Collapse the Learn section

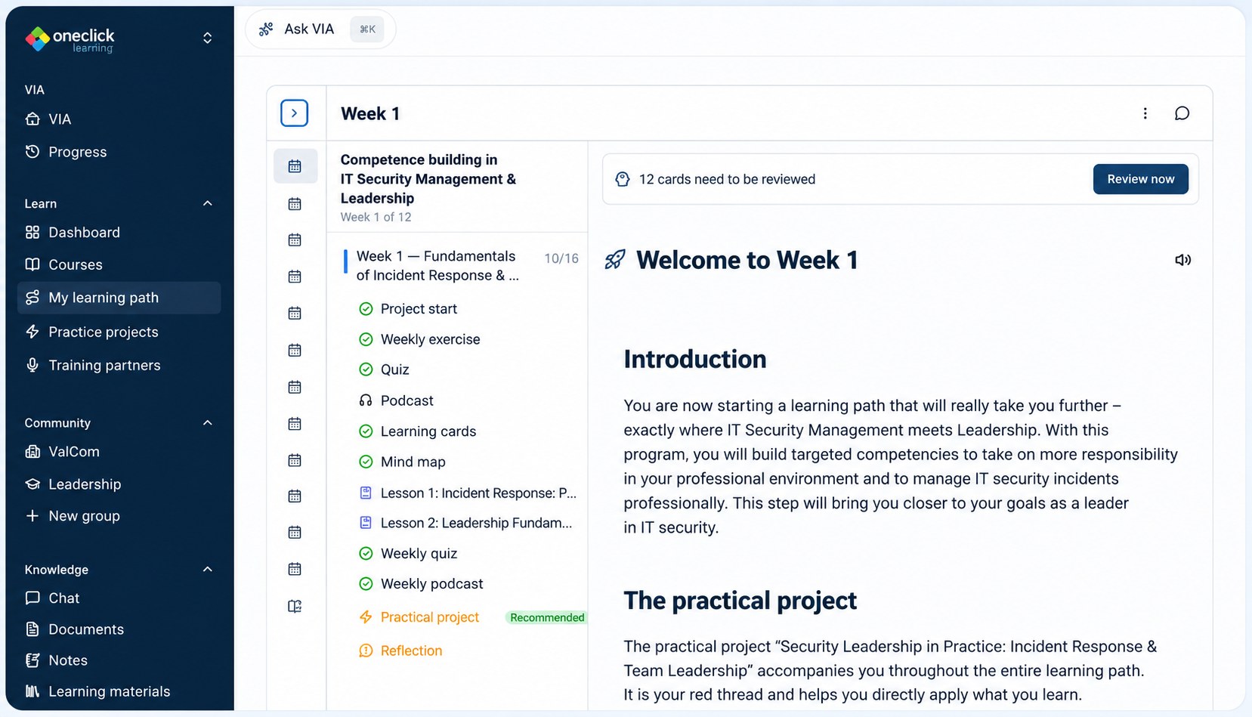(207, 204)
